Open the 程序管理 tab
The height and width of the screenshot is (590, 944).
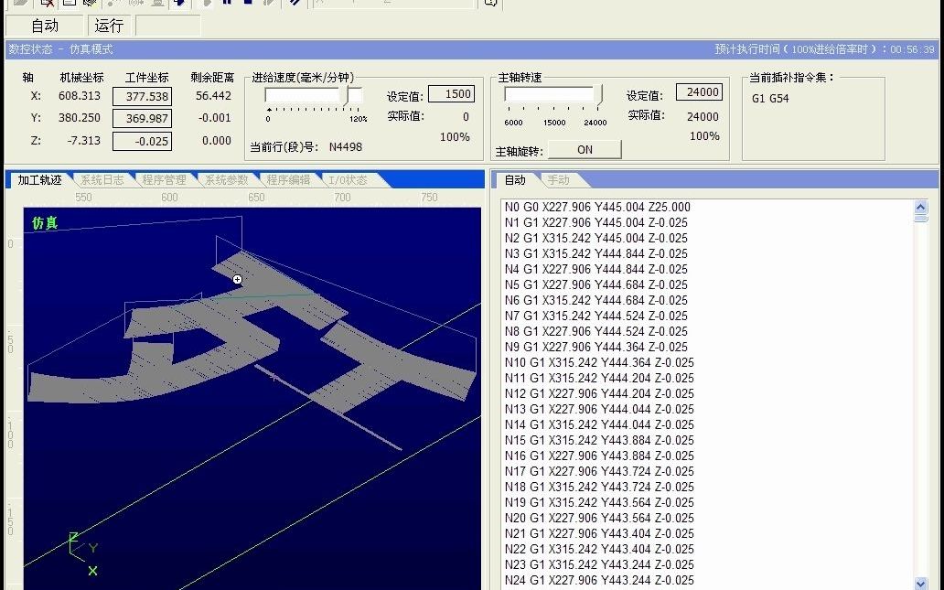[165, 179]
